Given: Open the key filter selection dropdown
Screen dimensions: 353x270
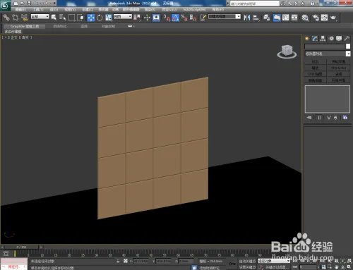Looking at the screenshot, I should (x=274, y=261).
